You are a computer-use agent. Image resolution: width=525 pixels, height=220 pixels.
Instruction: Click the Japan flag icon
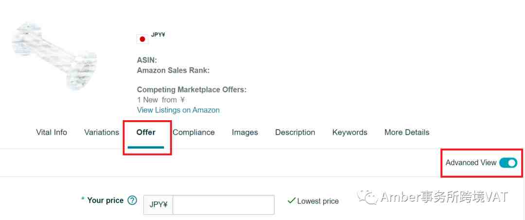pos(142,39)
